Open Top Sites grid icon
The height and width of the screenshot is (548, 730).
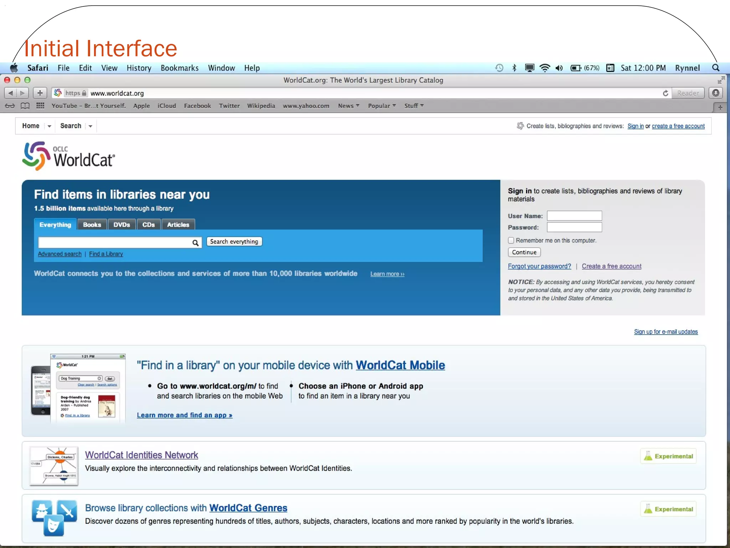[x=40, y=106]
